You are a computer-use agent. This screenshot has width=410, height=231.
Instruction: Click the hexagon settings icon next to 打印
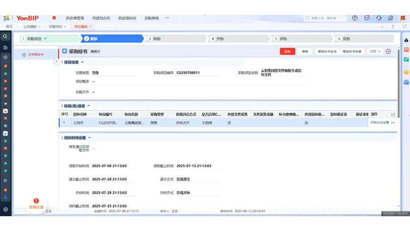388,52
